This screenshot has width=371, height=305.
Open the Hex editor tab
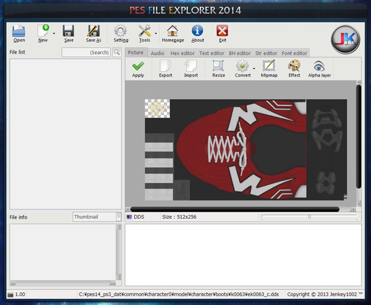coord(182,53)
